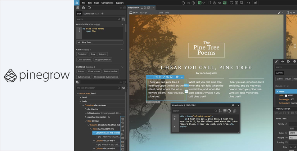Toggle the :active state option
297x151 pixels.
279,79
